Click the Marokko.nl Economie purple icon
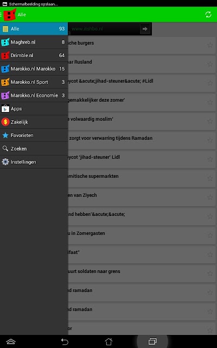This screenshot has width=217, height=348. (5, 96)
